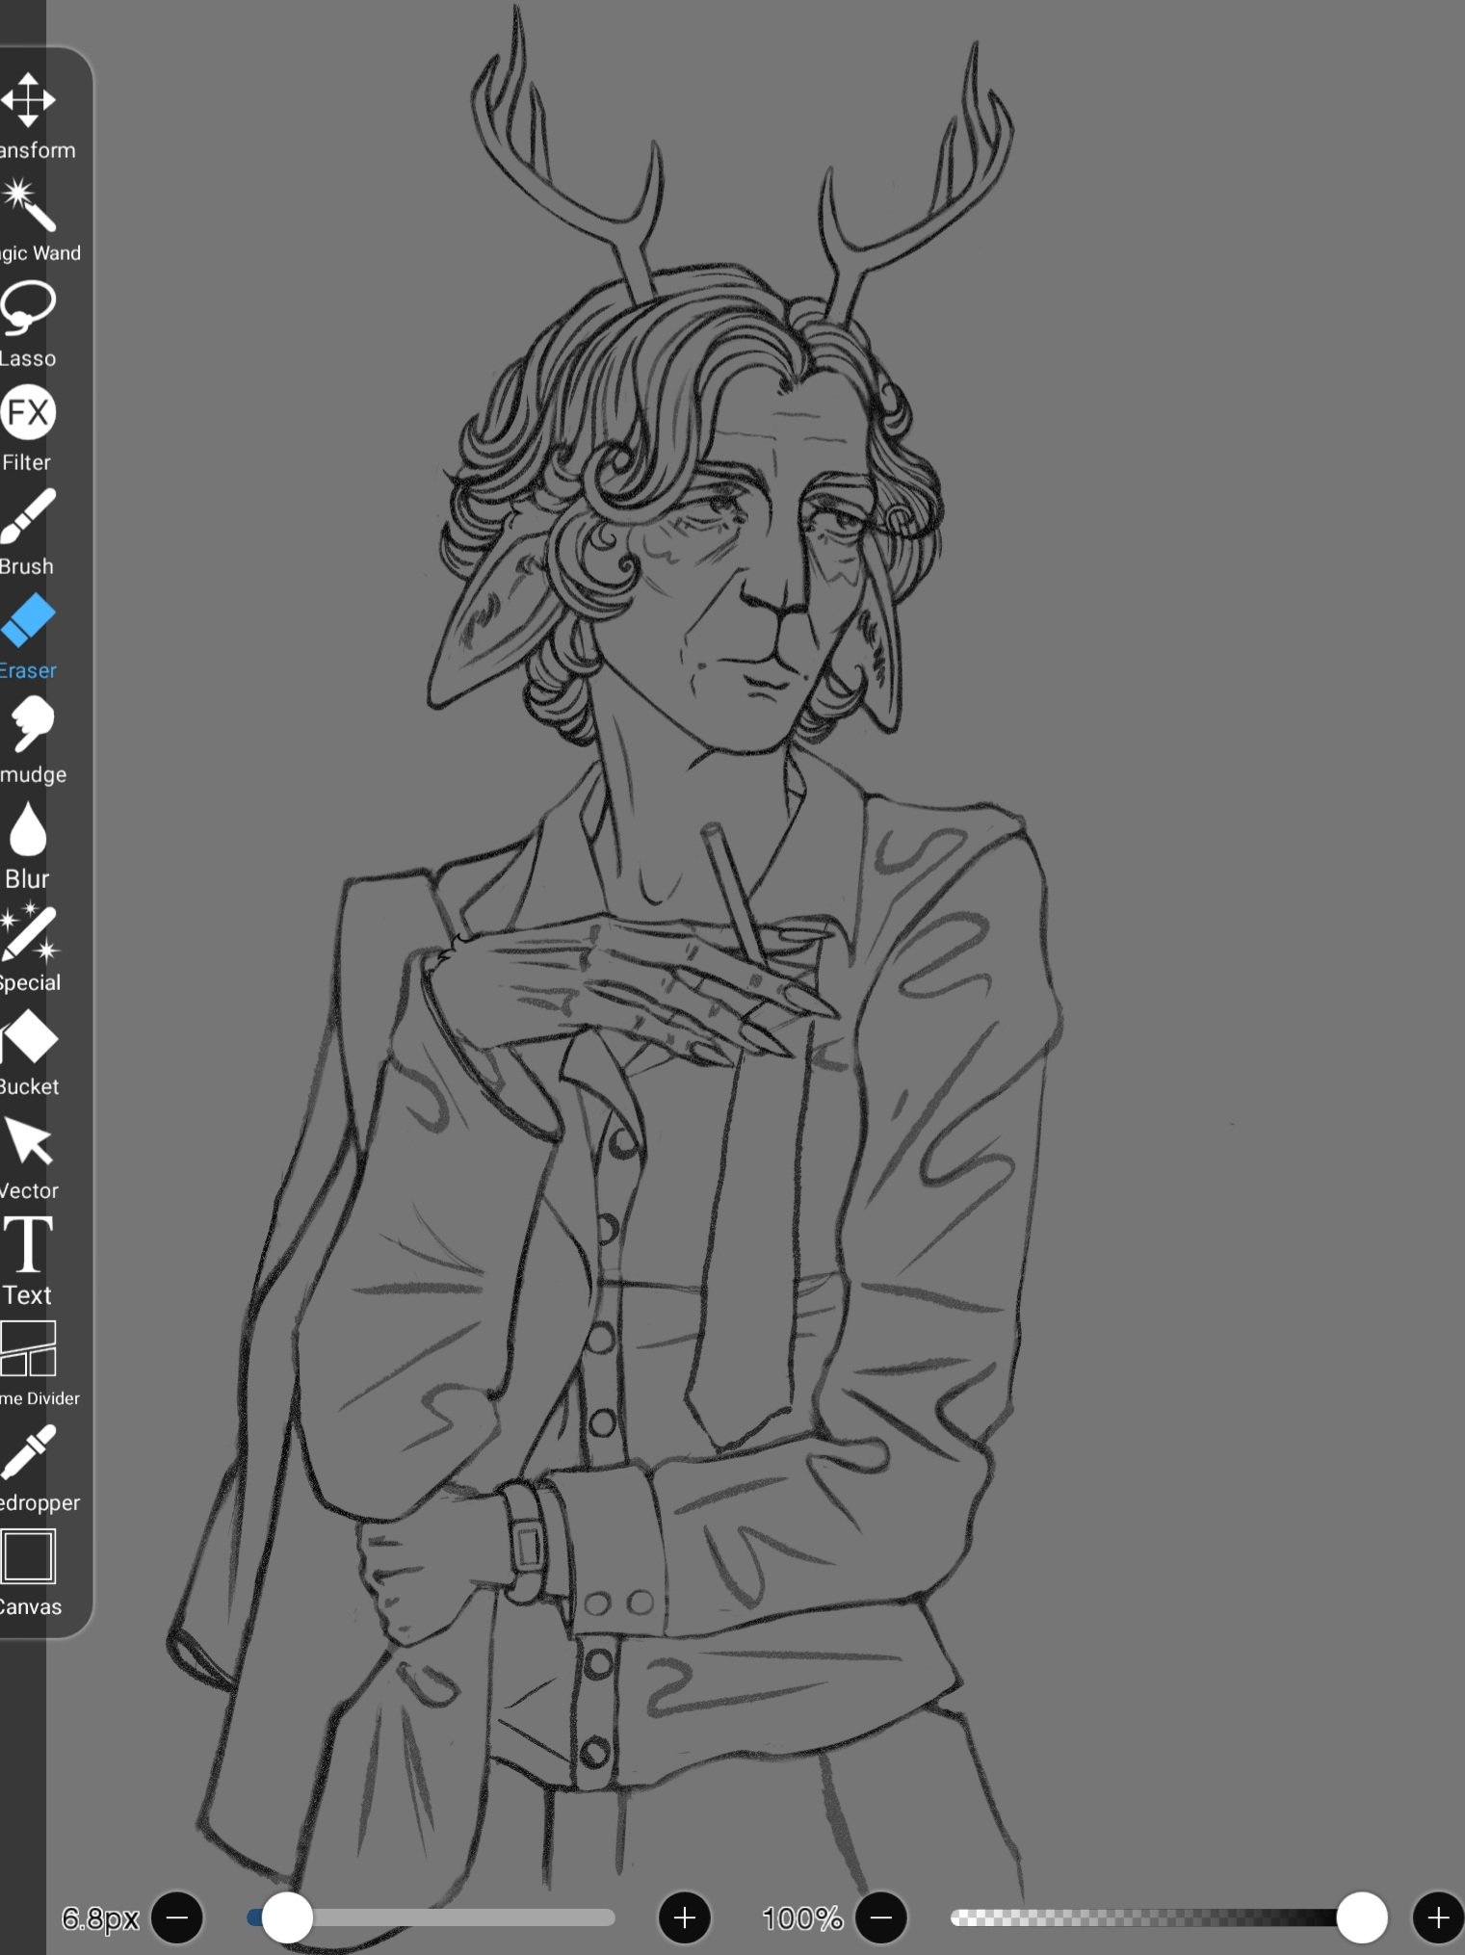Click the 100% opacity value

tap(802, 1918)
